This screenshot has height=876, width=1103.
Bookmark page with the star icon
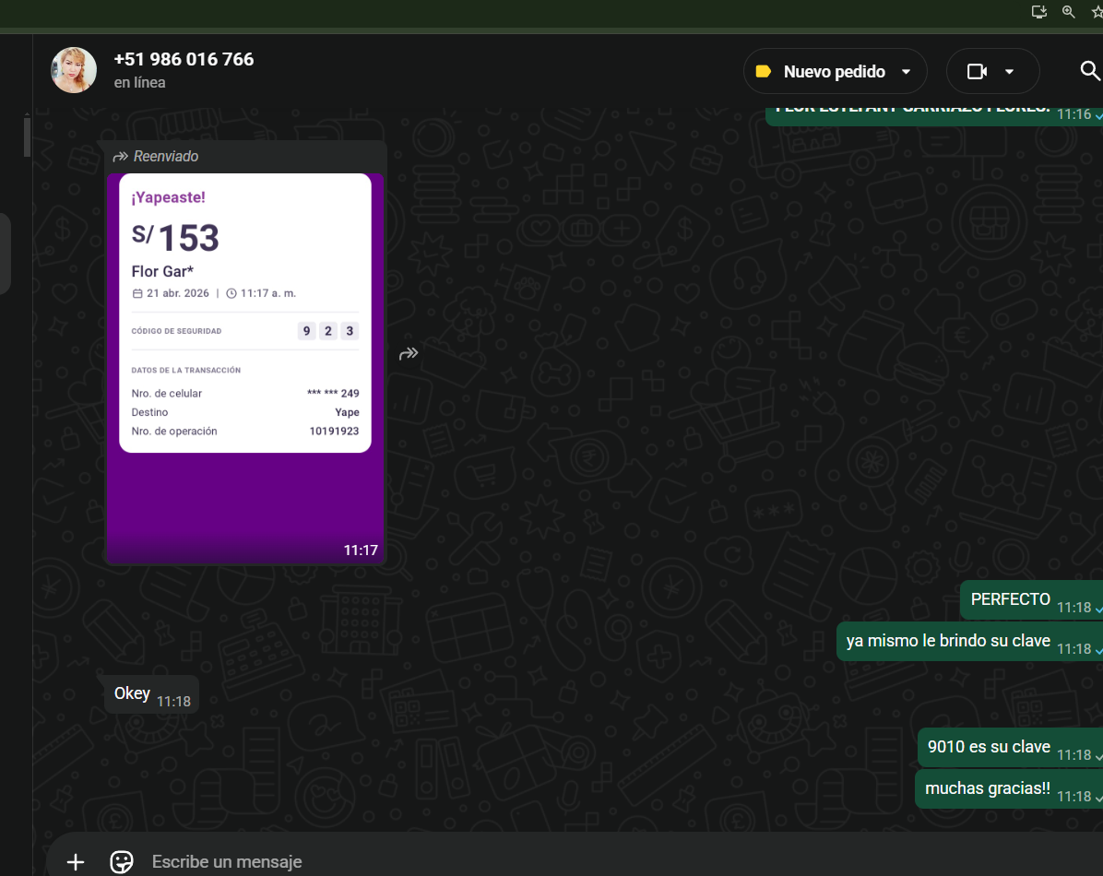tap(1097, 12)
